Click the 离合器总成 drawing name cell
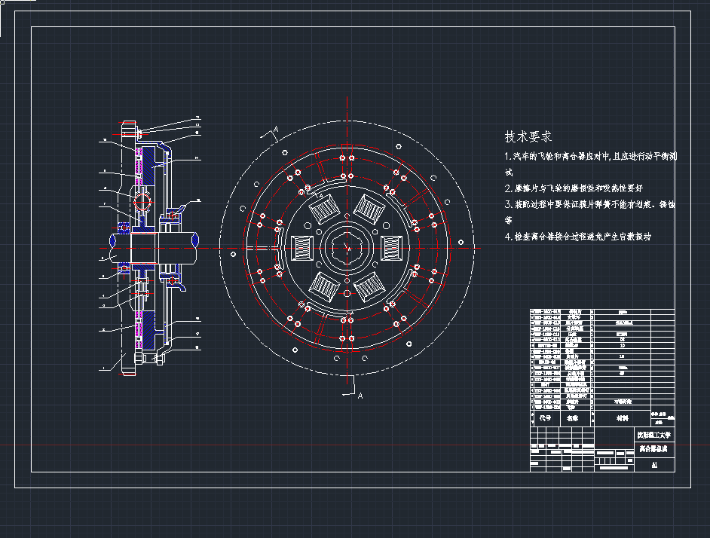Viewport: 710px width, 538px height. pyautogui.click(x=653, y=449)
